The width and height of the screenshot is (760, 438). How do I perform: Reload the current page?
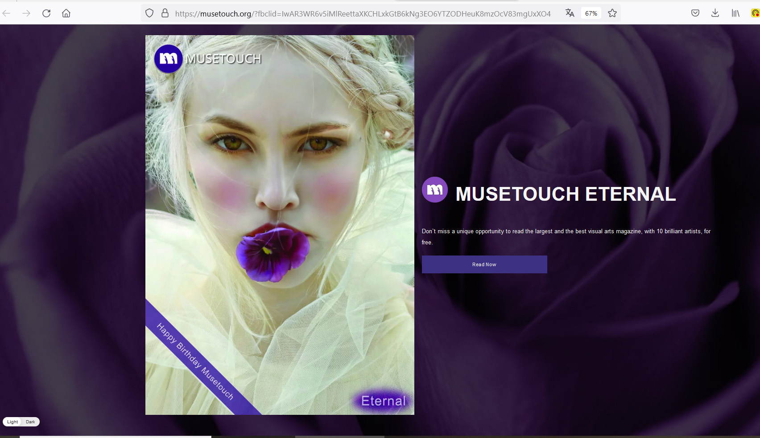(x=46, y=13)
